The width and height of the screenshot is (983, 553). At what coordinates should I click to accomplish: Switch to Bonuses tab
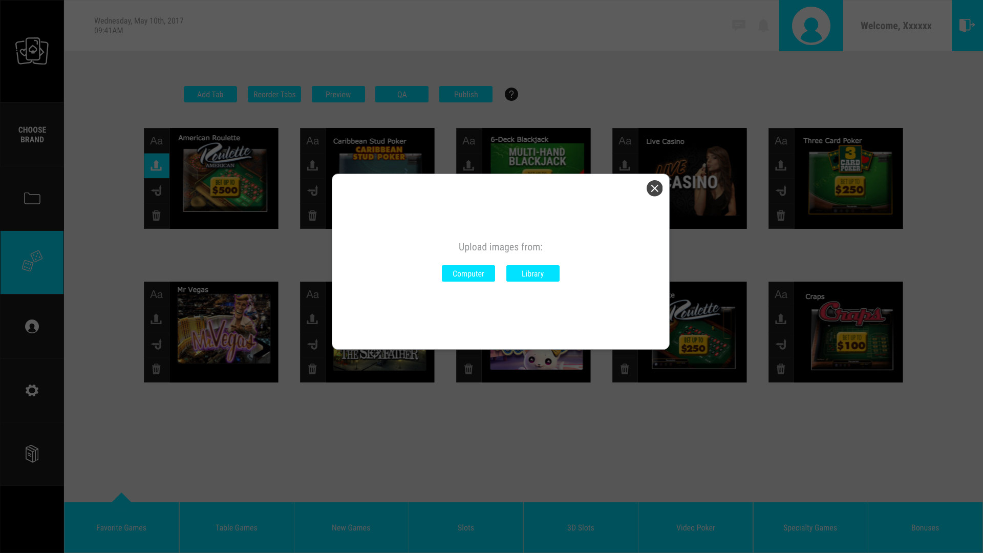tap(925, 527)
